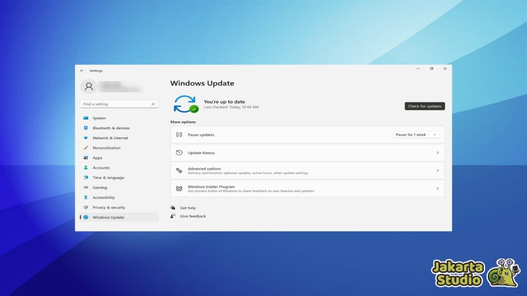The height and width of the screenshot is (296, 527).
Task: Select the Time & language globe icon
Action: click(86, 177)
